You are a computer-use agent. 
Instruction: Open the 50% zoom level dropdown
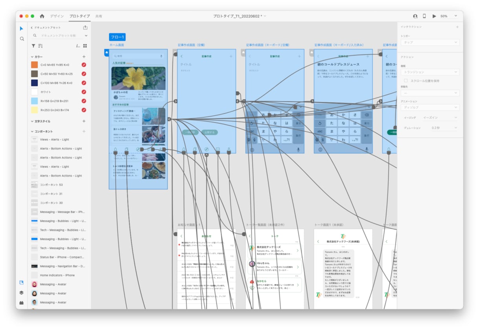coord(449,16)
